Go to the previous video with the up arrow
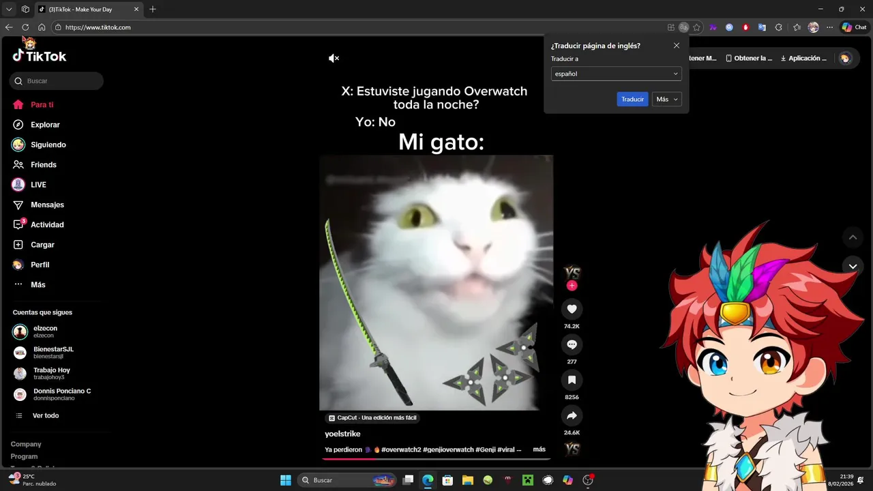Screen dimensions: 873x491 pos(853,237)
